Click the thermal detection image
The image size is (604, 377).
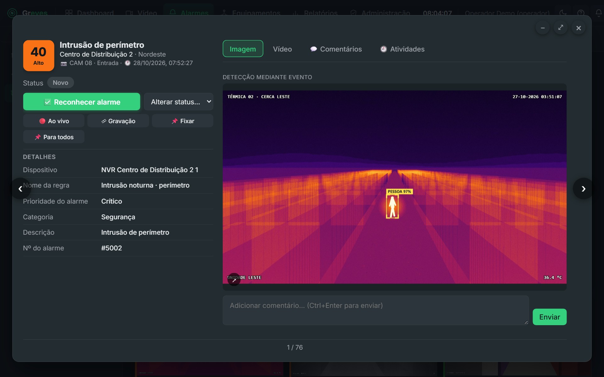click(394, 187)
